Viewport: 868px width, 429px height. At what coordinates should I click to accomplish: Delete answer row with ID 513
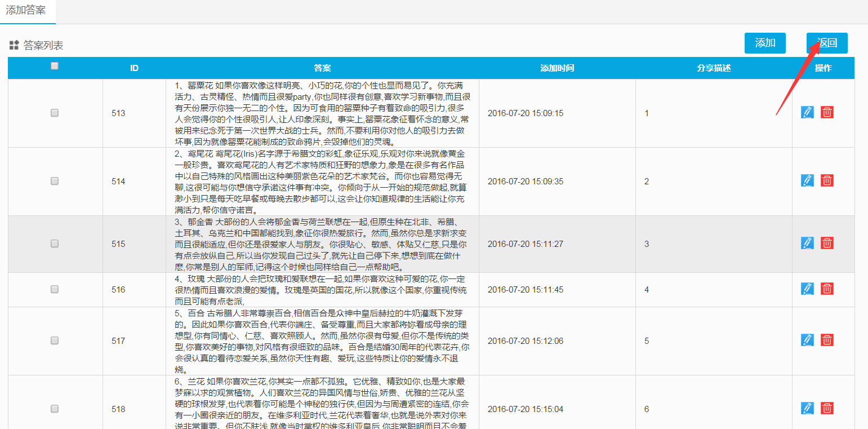click(827, 112)
